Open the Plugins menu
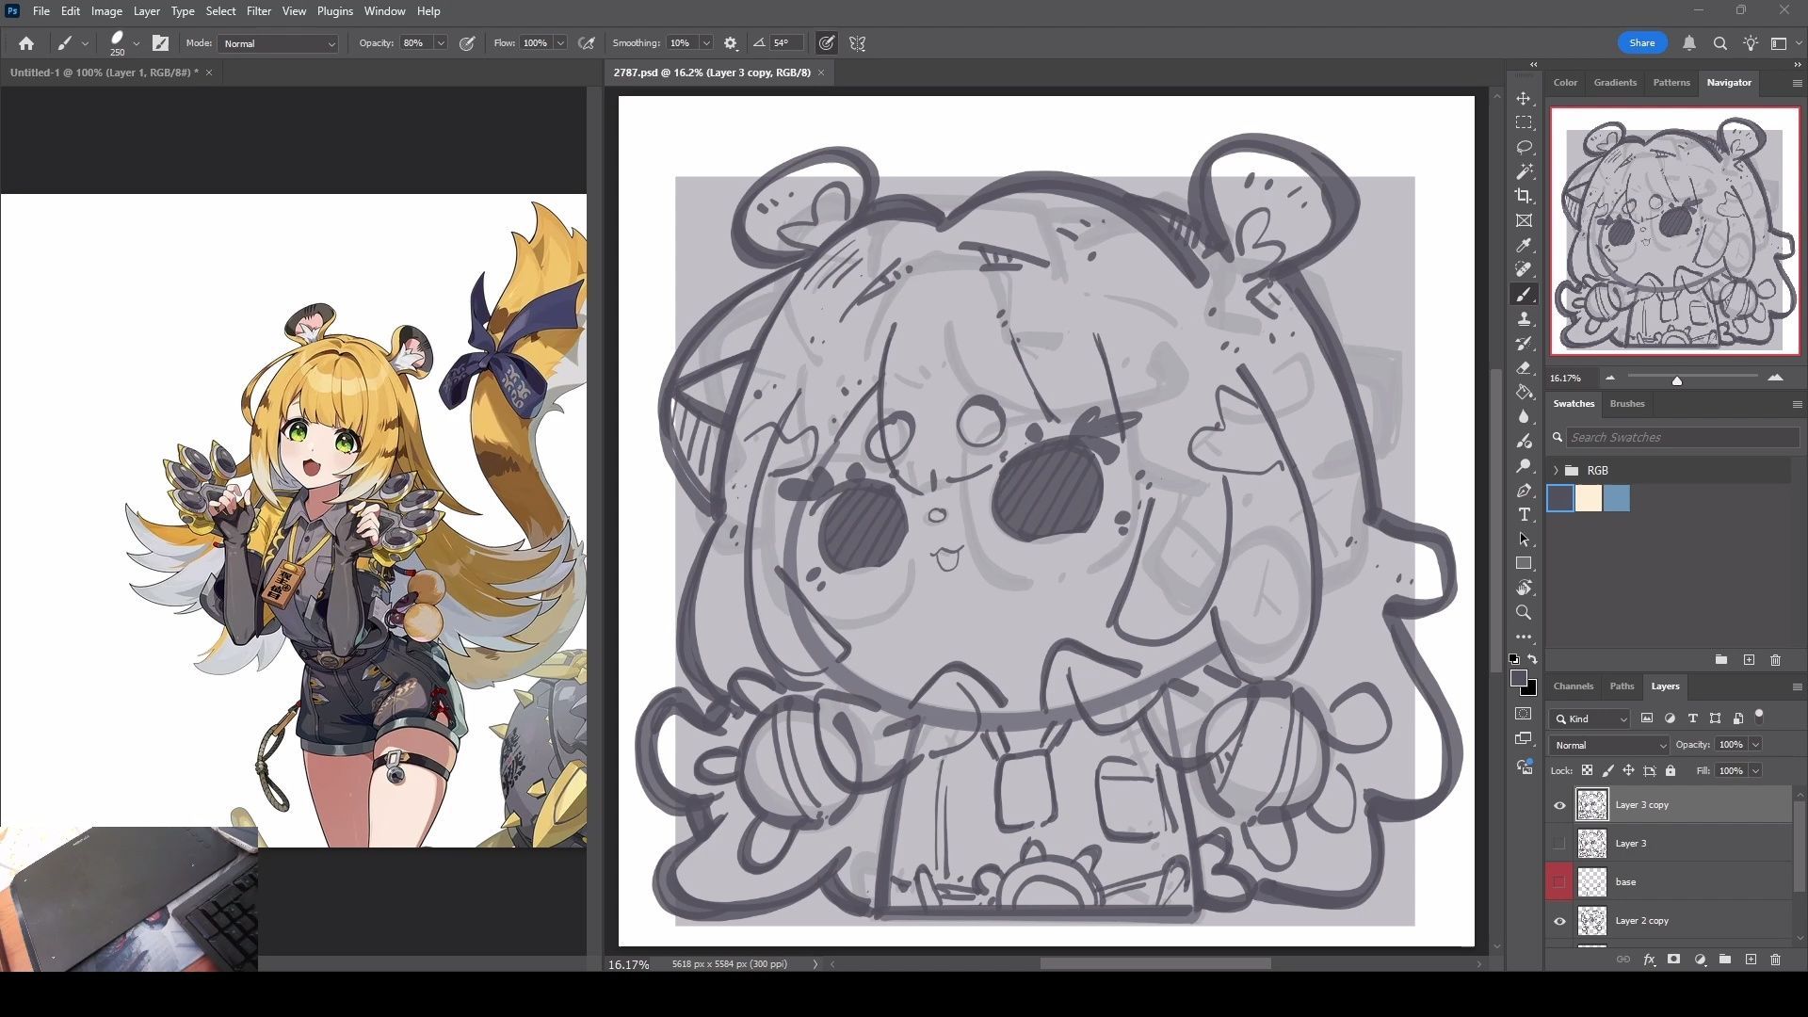This screenshot has height=1017, width=1808. point(334,11)
